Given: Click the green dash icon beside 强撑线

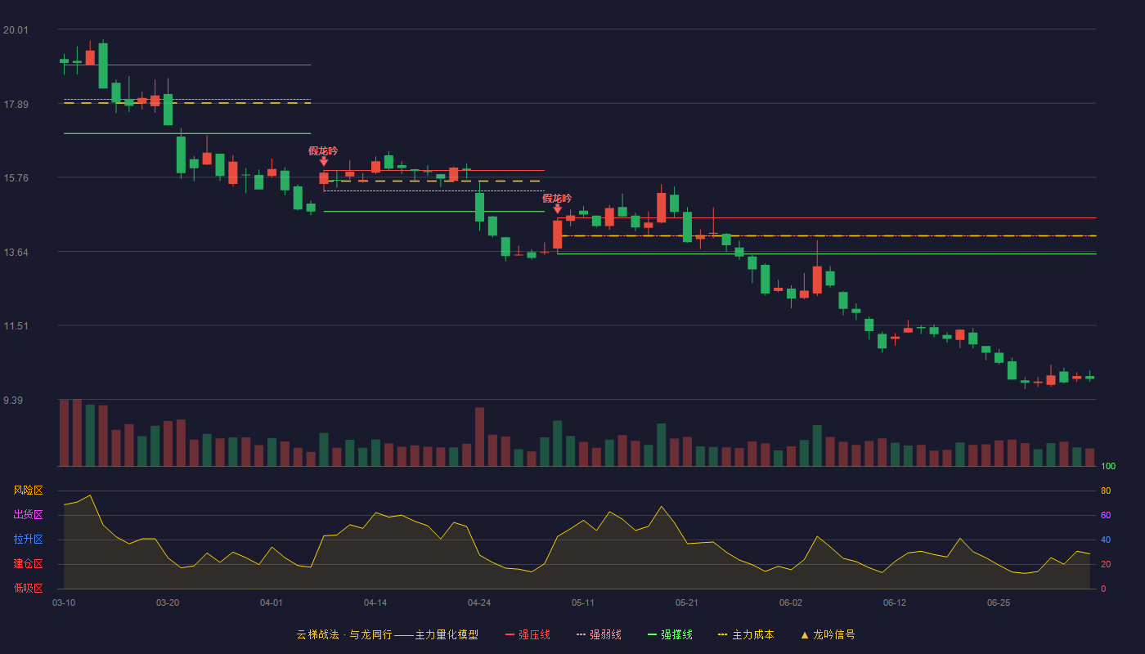Looking at the screenshot, I should click(652, 634).
